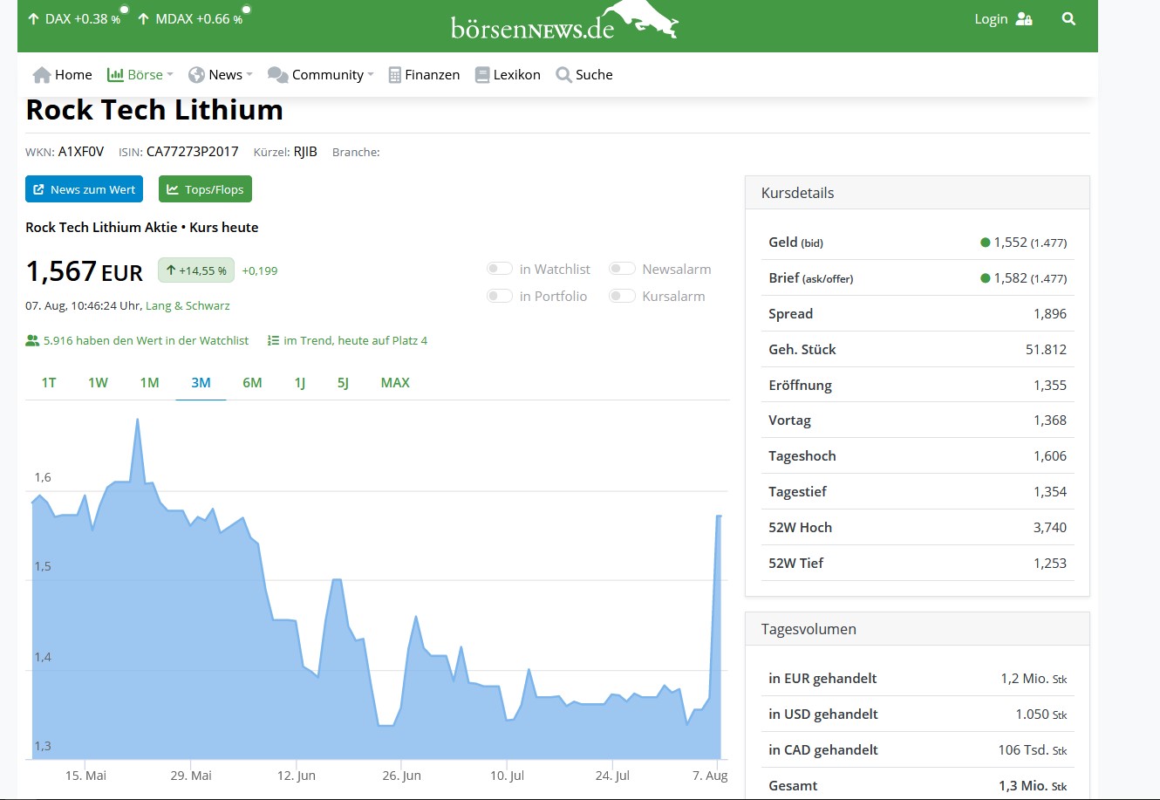The image size is (1160, 800).
Task: Select the MAX chart range tab
Action: click(395, 382)
